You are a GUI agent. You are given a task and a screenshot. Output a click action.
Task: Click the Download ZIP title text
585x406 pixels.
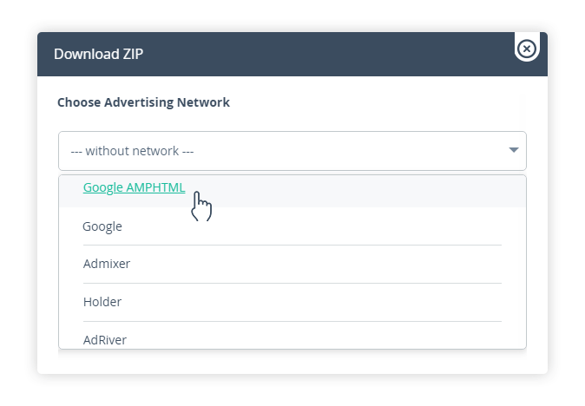coord(98,54)
